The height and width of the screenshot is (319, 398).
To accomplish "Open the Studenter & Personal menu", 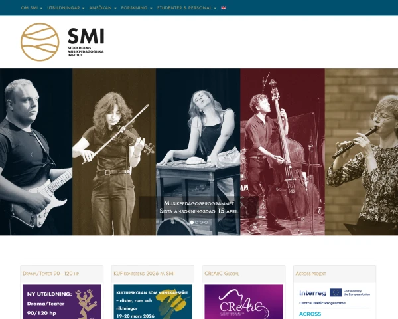I will pyautogui.click(x=186, y=8).
